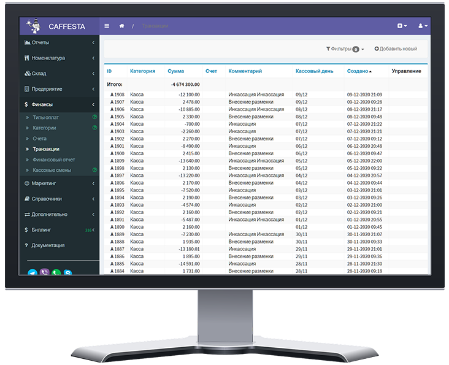449x365 pixels.
Task: Click the Транзакции breadcrumb
Action: [155, 26]
